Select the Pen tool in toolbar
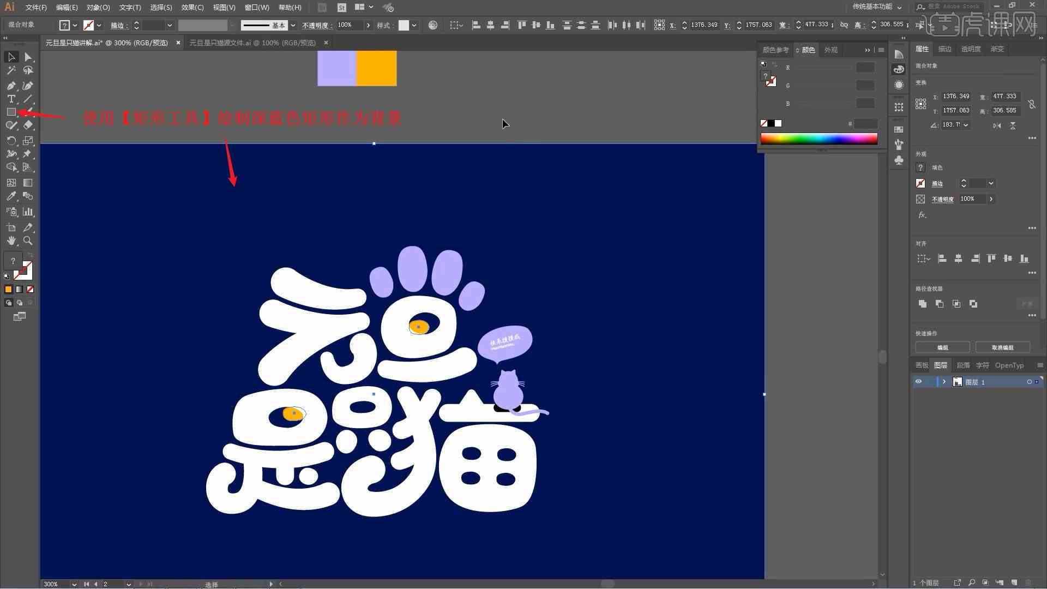Screen dimensions: 1047x589 coord(10,85)
